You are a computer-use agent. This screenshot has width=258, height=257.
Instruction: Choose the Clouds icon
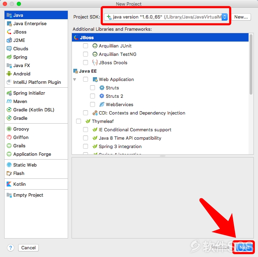[x=9, y=49]
